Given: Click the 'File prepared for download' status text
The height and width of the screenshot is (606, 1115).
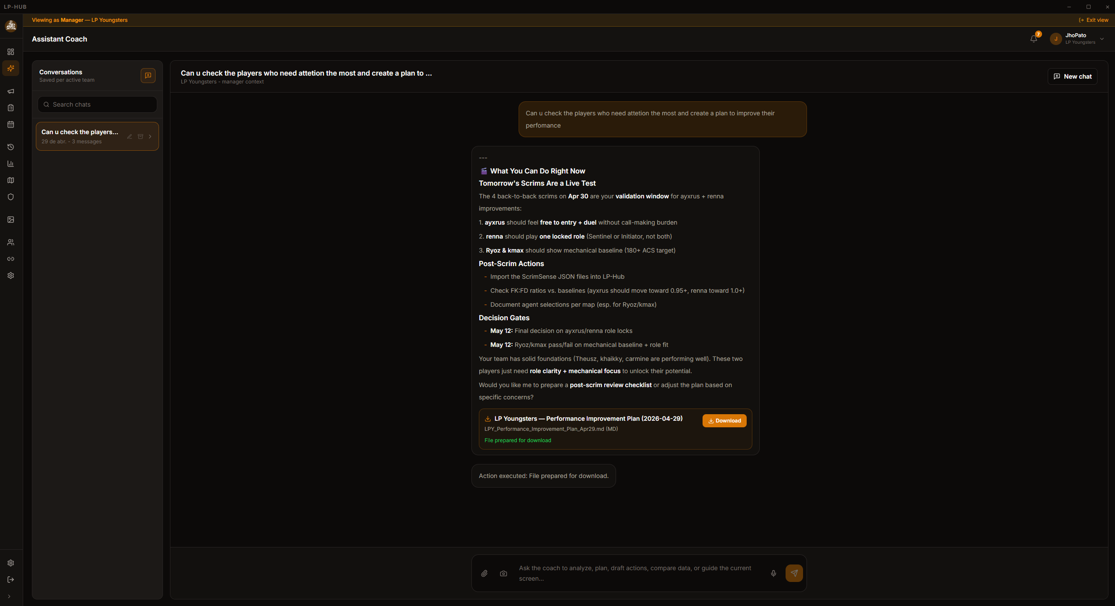Looking at the screenshot, I should 518,440.
